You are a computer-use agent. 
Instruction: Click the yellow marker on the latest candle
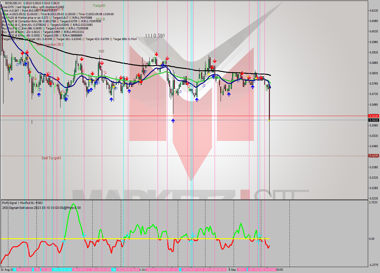tap(269, 120)
